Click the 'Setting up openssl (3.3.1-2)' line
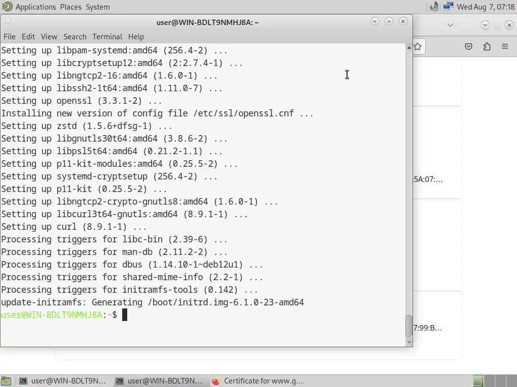 (x=81, y=101)
